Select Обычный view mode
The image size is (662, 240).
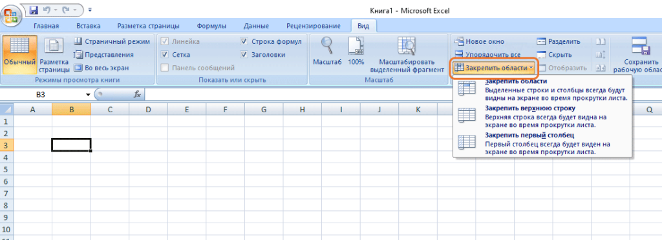tap(19, 54)
